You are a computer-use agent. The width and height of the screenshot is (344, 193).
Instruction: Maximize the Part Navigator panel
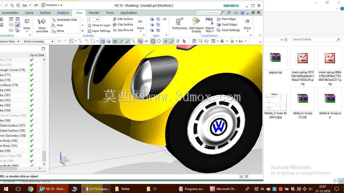tap(43, 49)
